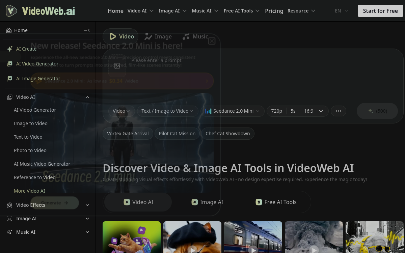Viewport: 405px width, 253px height.
Task: Open the Pricing page
Action: (274, 11)
